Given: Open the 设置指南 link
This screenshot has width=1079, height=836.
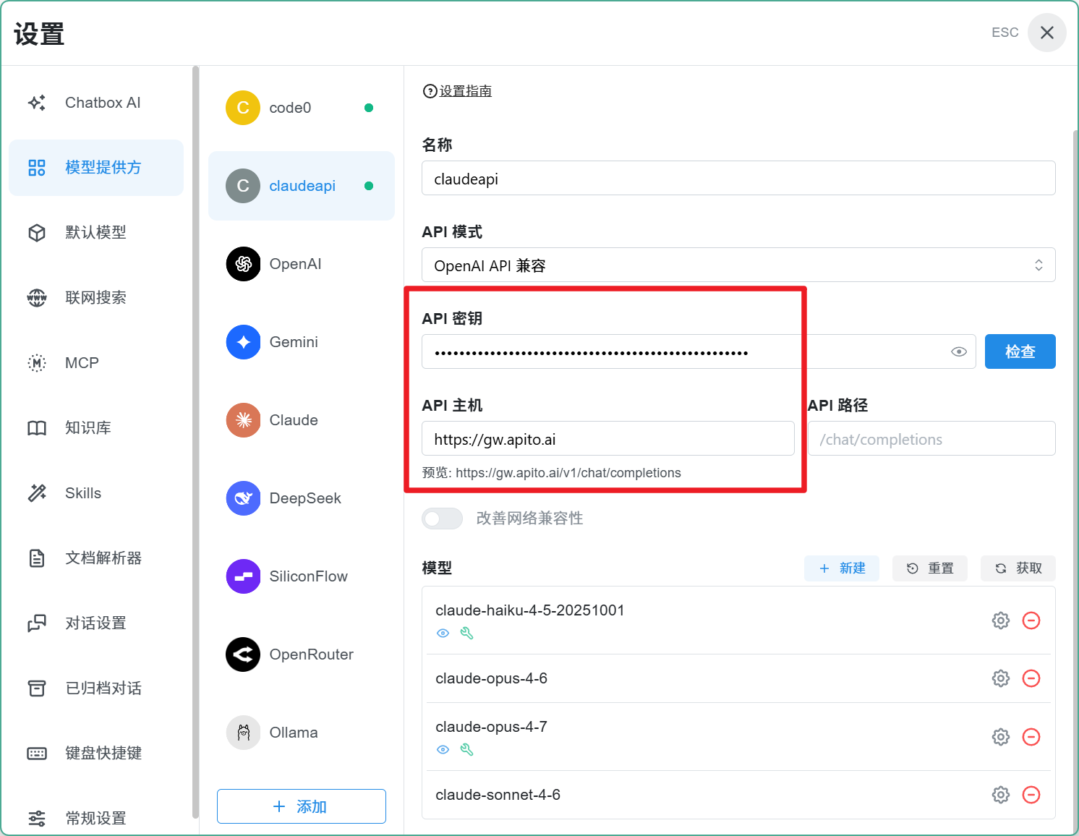Looking at the screenshot, I should coord(458,91).
